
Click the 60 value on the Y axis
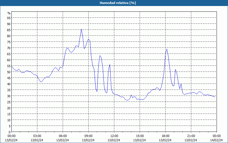point(9,60)
